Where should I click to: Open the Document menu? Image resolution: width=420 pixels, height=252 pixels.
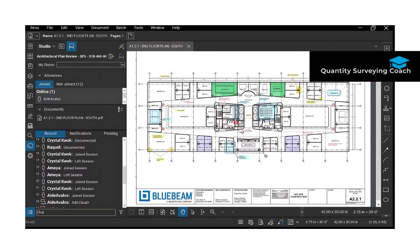pyautogui.click(x=100, y=28)
